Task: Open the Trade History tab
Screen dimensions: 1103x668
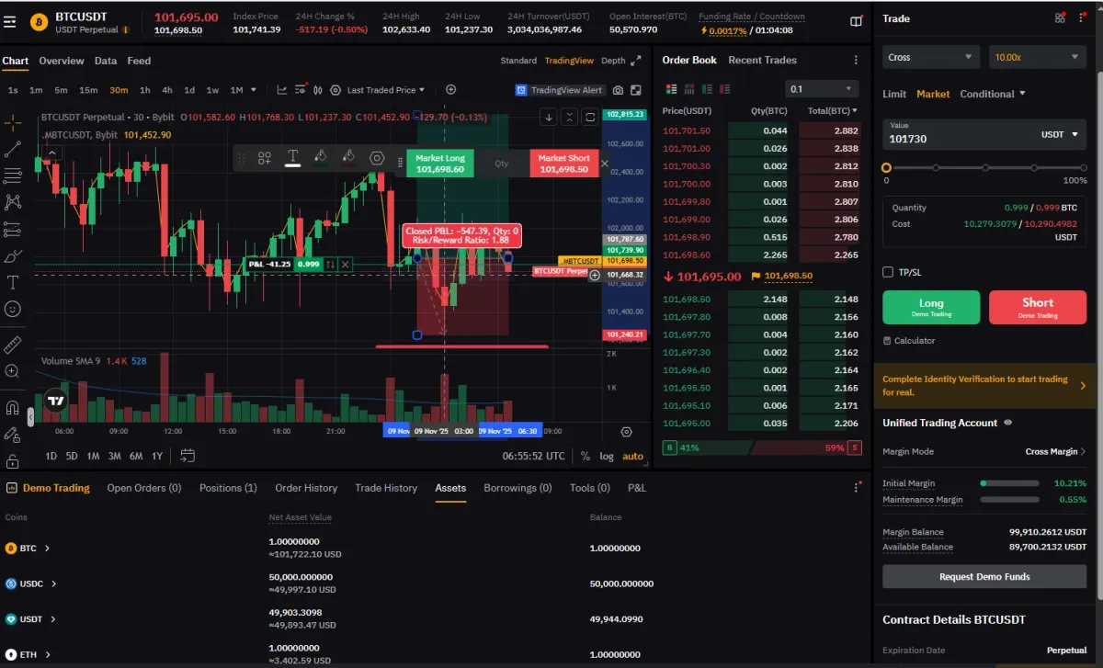Action: (386, 488)
